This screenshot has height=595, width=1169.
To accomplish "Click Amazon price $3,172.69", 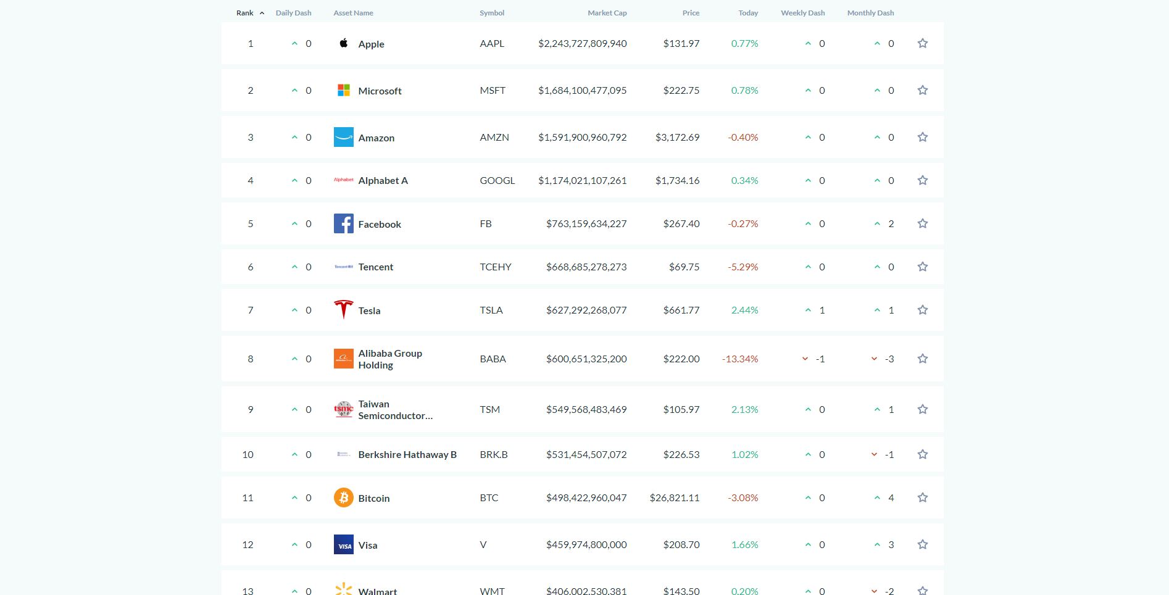I will tap(677, 137).
